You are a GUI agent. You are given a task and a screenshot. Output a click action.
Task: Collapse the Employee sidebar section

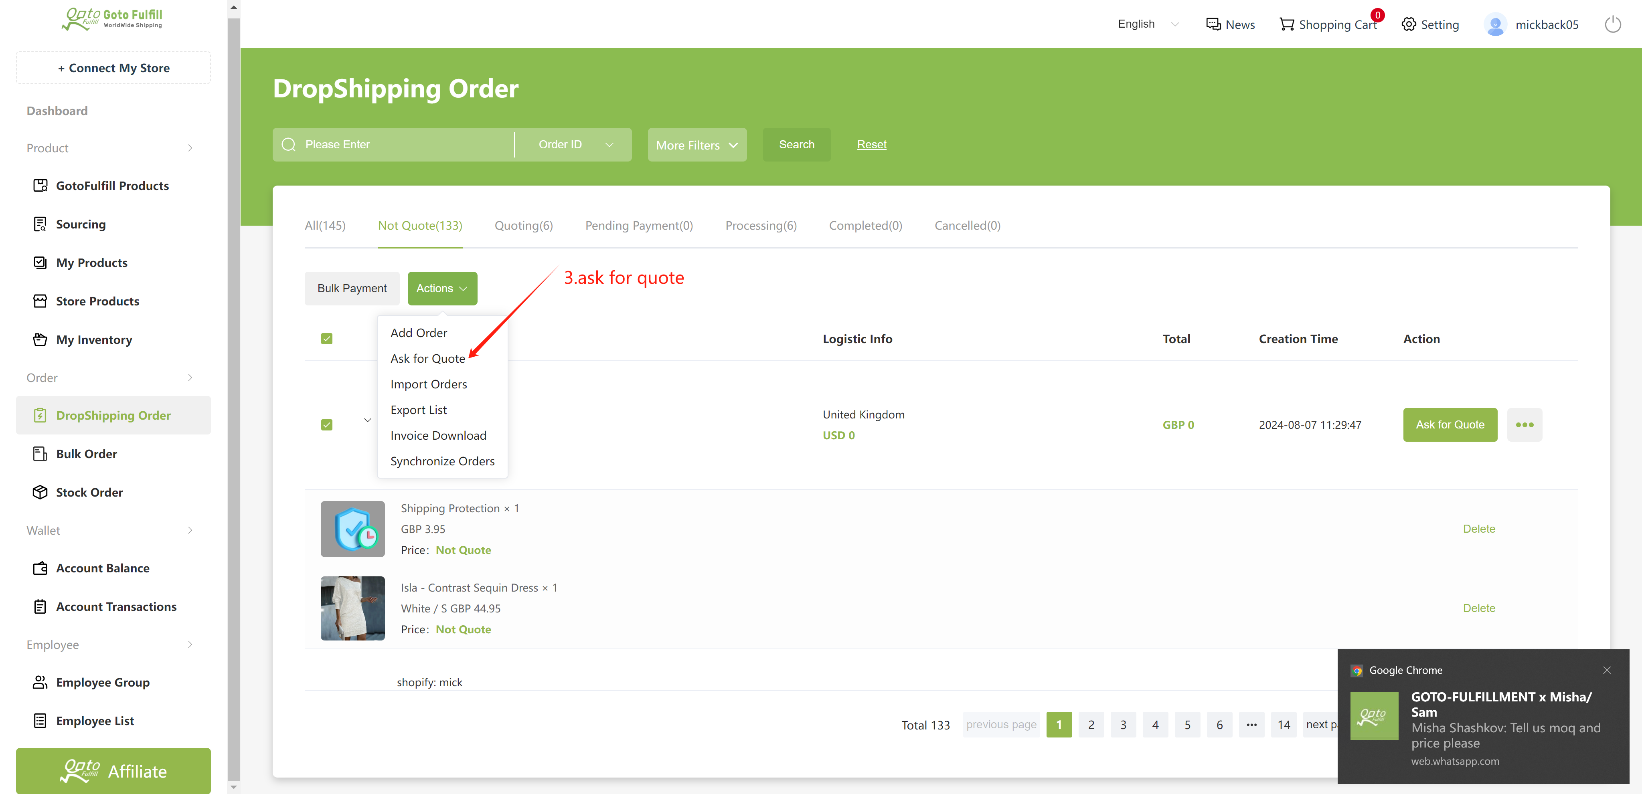[x=189, y=644]
